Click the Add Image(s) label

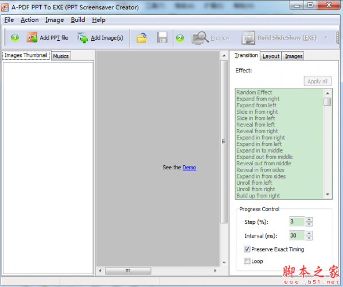pyautogui.click(x=107, y=38)
